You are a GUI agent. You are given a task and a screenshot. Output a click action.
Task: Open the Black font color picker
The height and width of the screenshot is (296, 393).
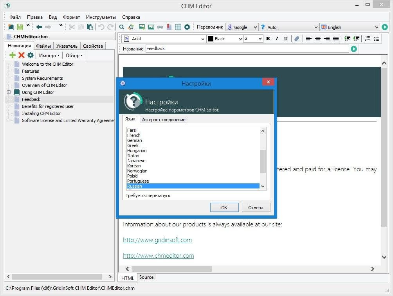(225, 39)
